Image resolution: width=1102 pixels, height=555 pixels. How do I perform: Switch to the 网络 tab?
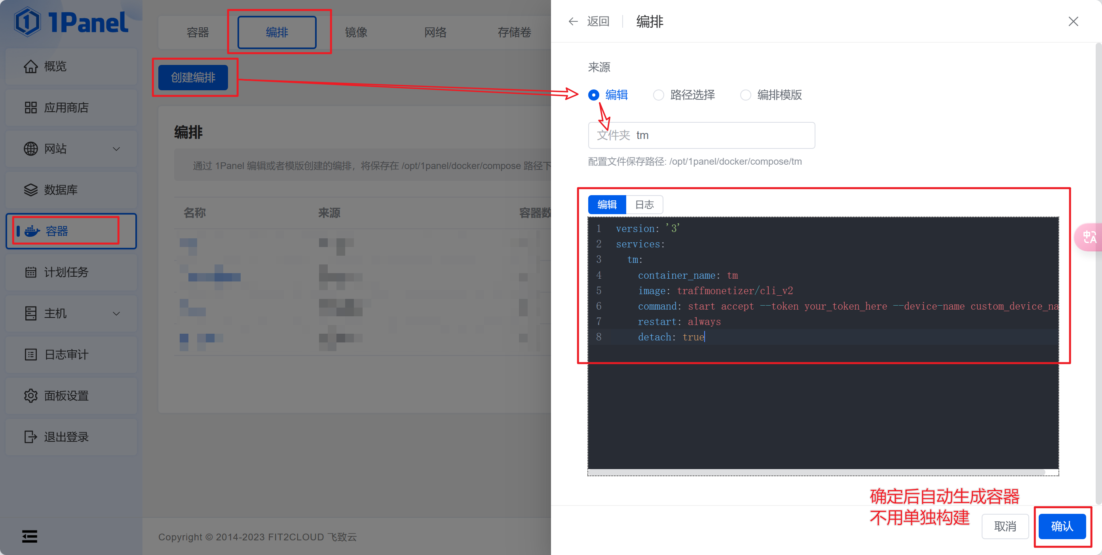[x=435, y=32]
